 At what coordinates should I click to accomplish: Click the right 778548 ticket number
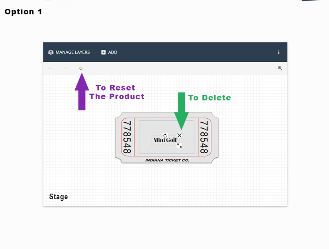click(204, 137)
